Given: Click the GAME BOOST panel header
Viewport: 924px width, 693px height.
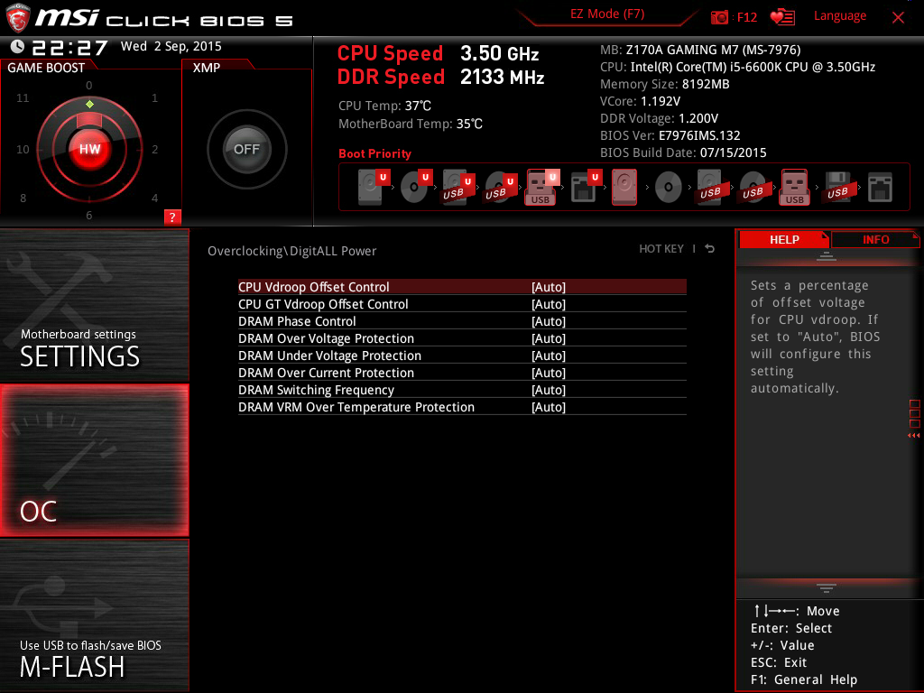Looking at the screenshot, I should pos(46,68).
